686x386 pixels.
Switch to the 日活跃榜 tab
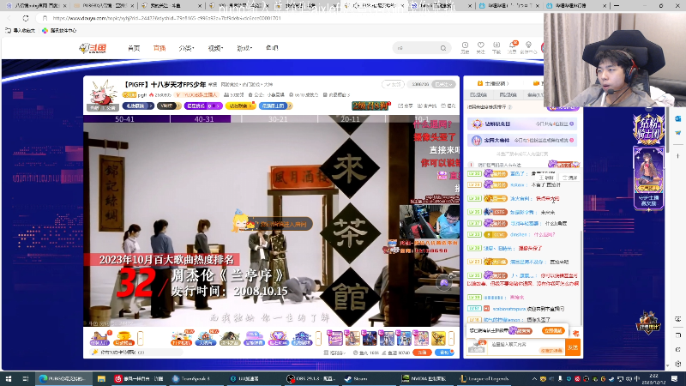478,94
